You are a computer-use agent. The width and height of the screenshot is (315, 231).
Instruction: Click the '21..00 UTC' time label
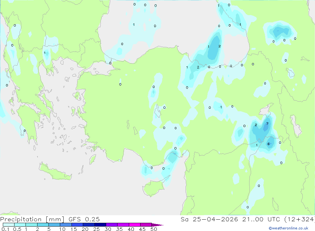pyautogui.click(x=261, y=219)
